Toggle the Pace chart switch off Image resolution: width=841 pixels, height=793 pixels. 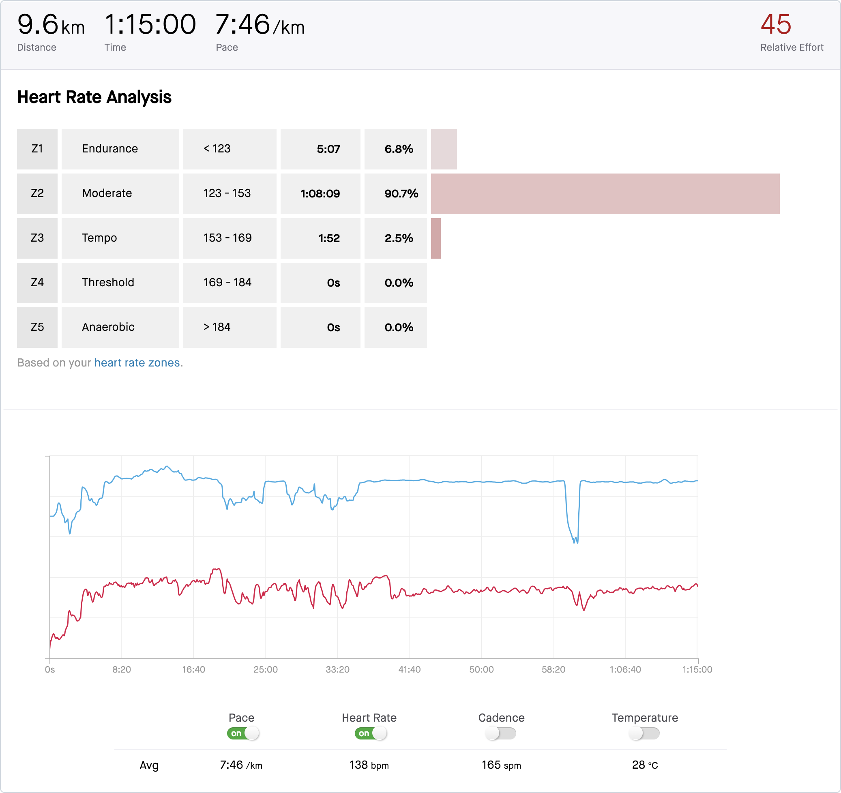pos(243,733)
